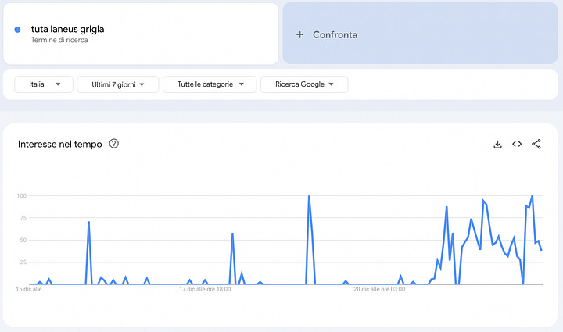Screen dimensions: 563x332
Task: Open help icon beside Interesse nel tempo
Action: point(114,144)
